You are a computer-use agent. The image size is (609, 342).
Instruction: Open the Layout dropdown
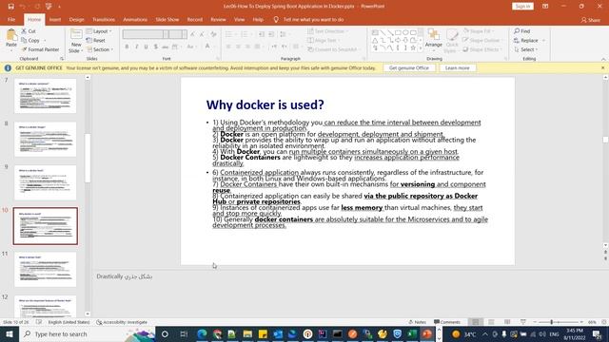click(99, 31)
